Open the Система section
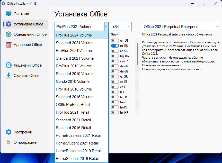The height and width of the screenshot is (163, 222). click(26, 14)
